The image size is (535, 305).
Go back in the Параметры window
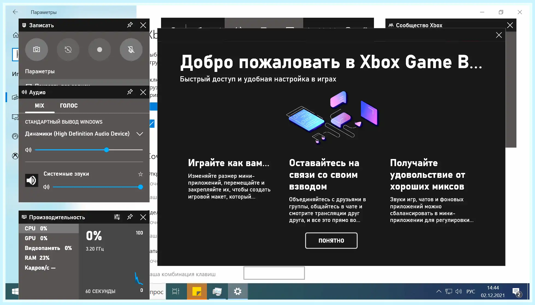15,12
